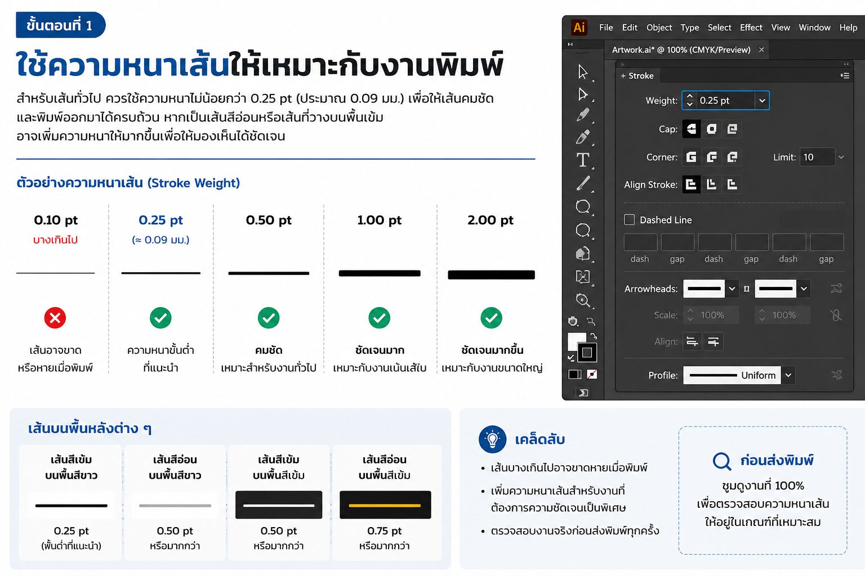Click the None red-slash swatch icon
The image size is (865, 576).
pyautogui.click(x=592, y=374)
